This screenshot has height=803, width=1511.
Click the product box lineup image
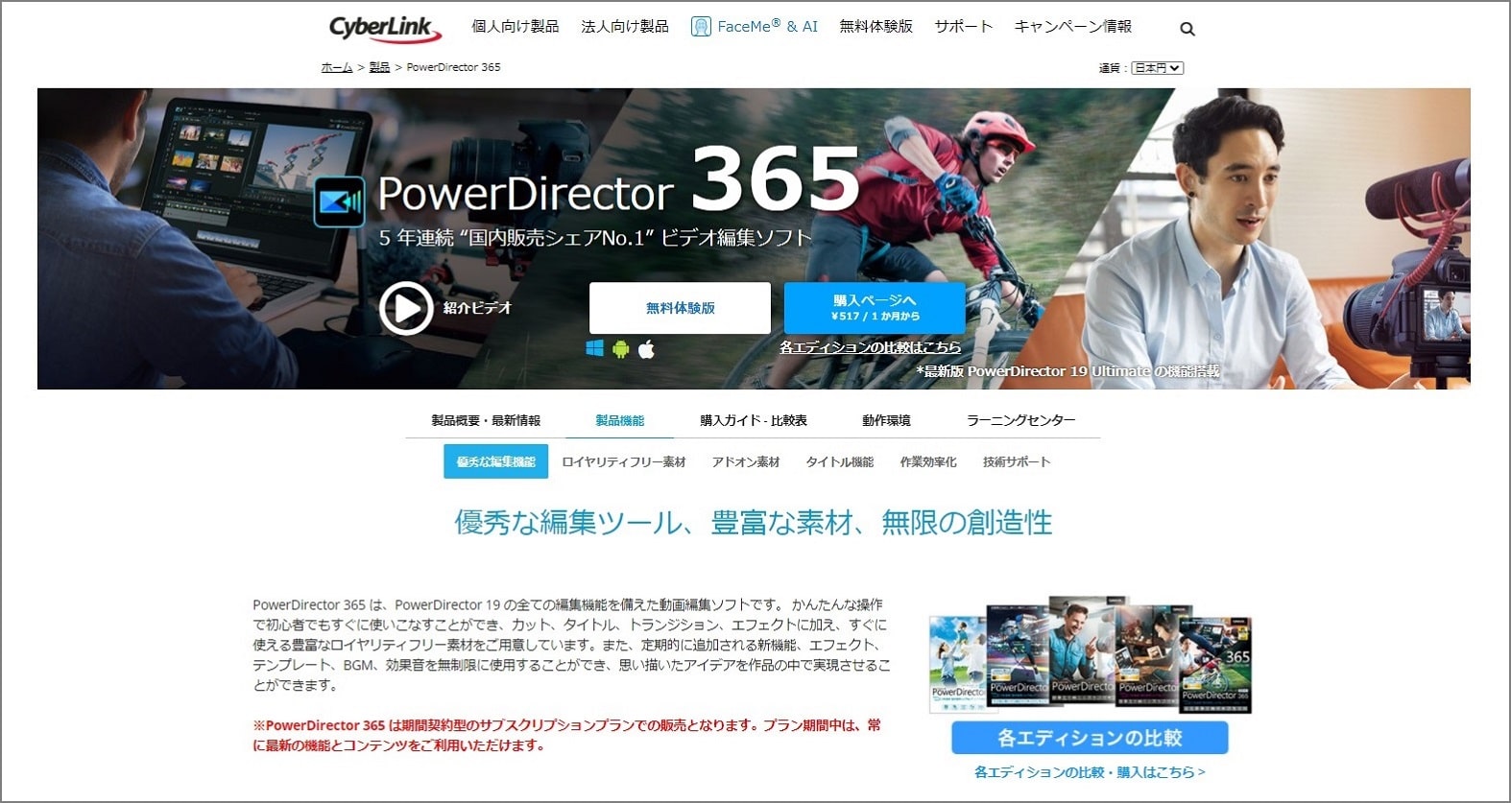(1091, 655)
